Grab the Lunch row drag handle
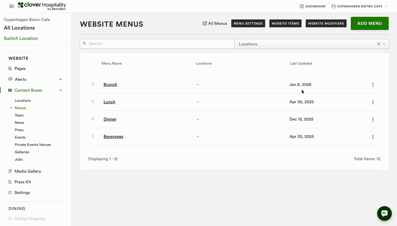The height and width of the screenshot is (226, 397). [x=93, y=101]
